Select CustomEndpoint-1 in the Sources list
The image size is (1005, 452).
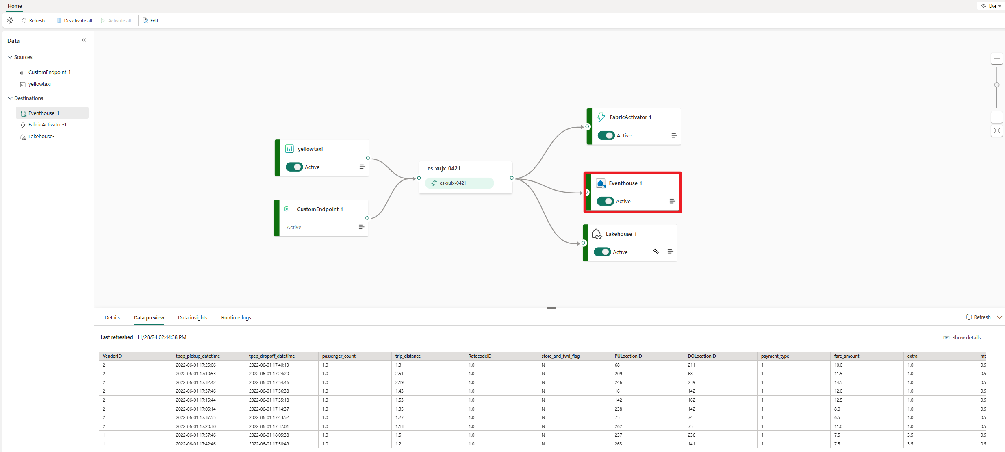pos(50,72)
